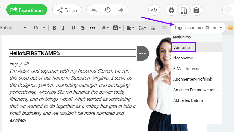The width and height of the screenshot is (234, 132).
Task: Click the Hey y'all paragraph text
Action: (72, 92)
